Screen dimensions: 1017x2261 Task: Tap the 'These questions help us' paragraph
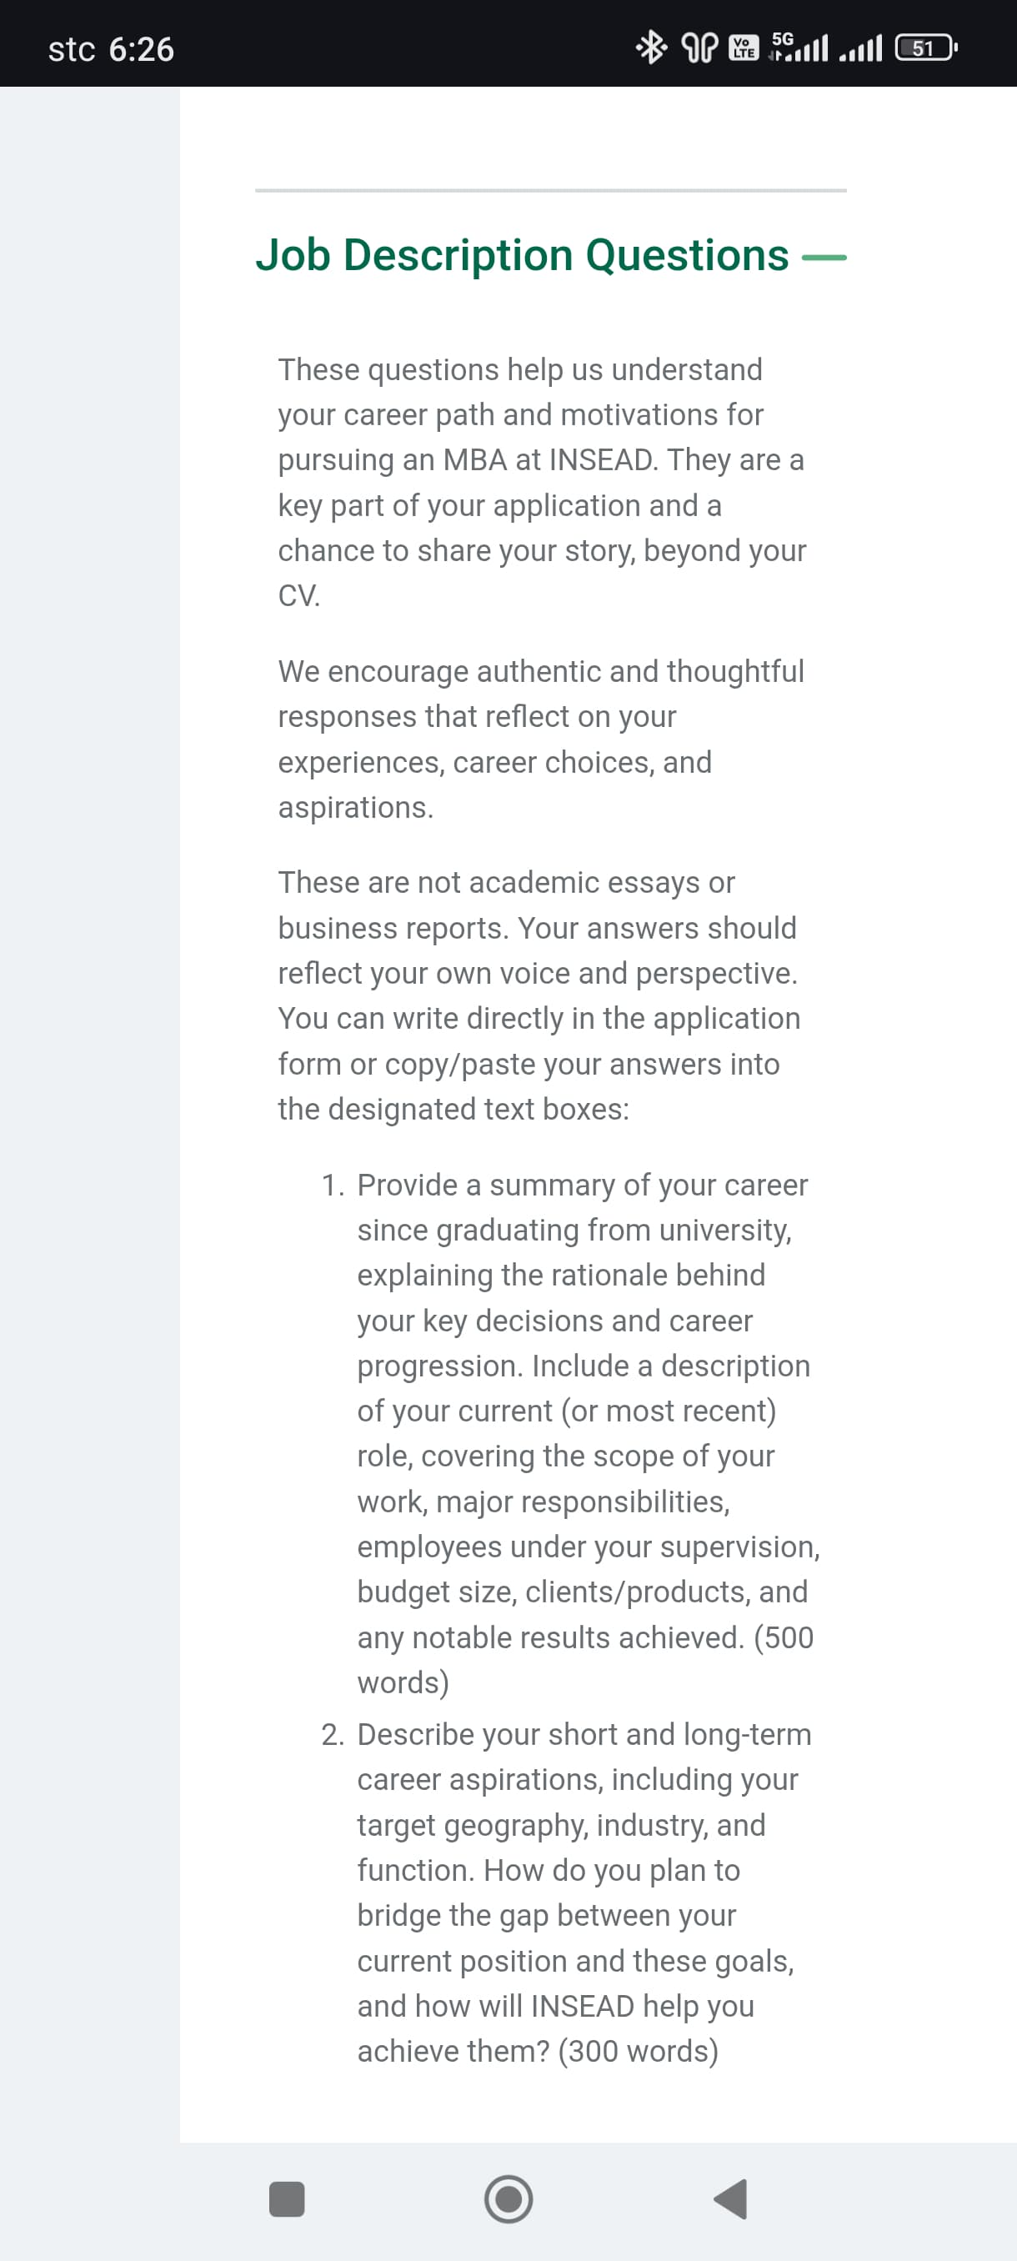541,482
